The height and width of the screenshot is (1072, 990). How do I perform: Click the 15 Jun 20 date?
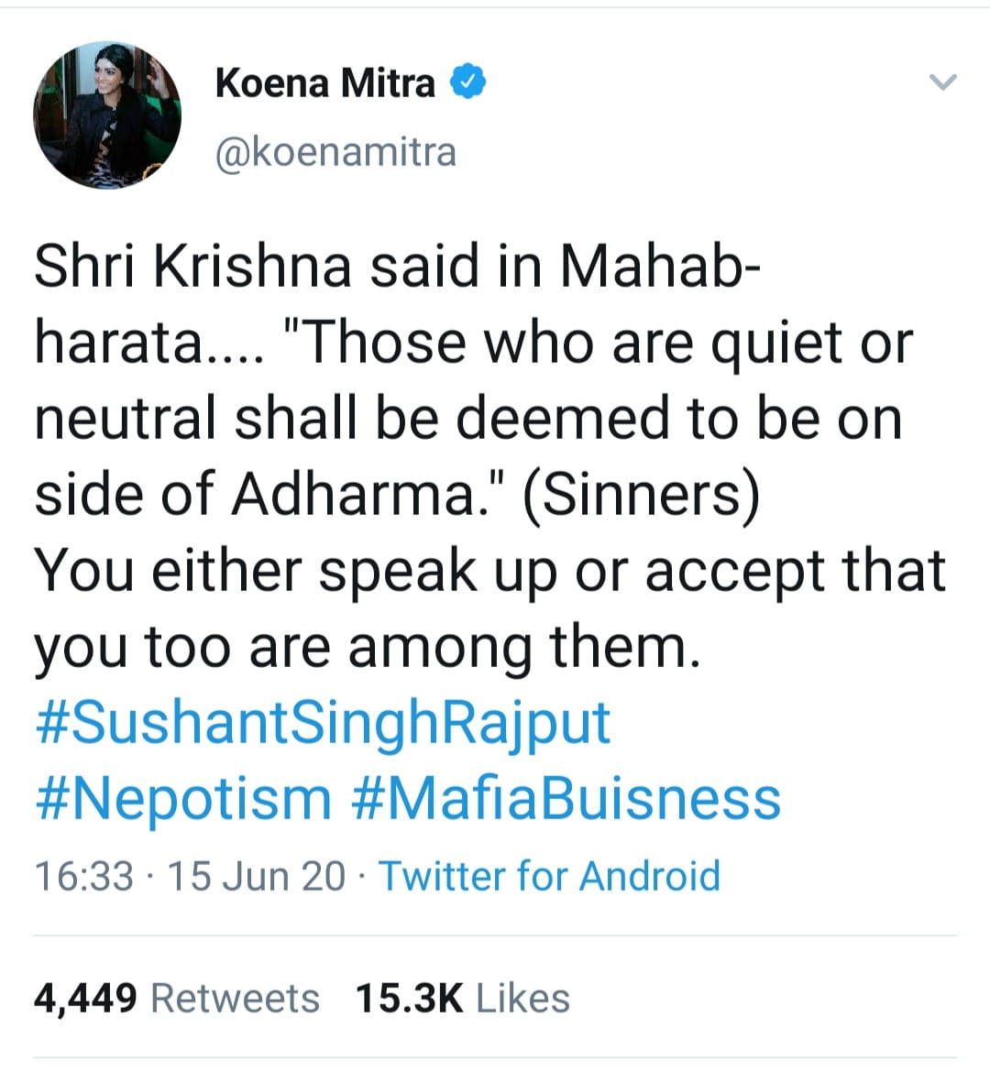[x=257, y=876]
